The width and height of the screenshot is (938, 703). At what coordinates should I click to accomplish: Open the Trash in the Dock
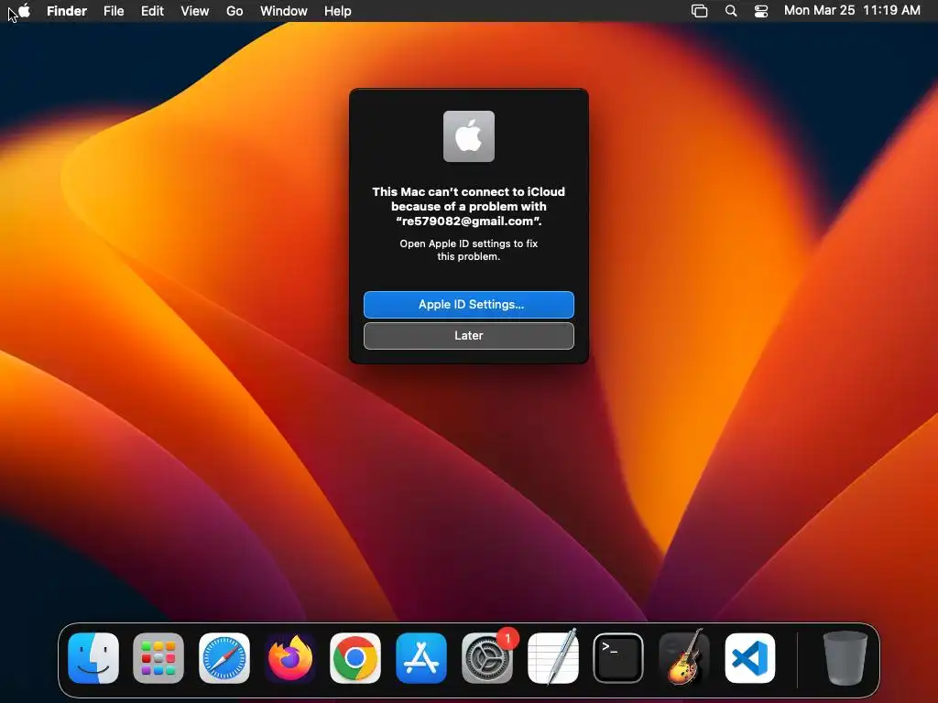click(845, 658)
